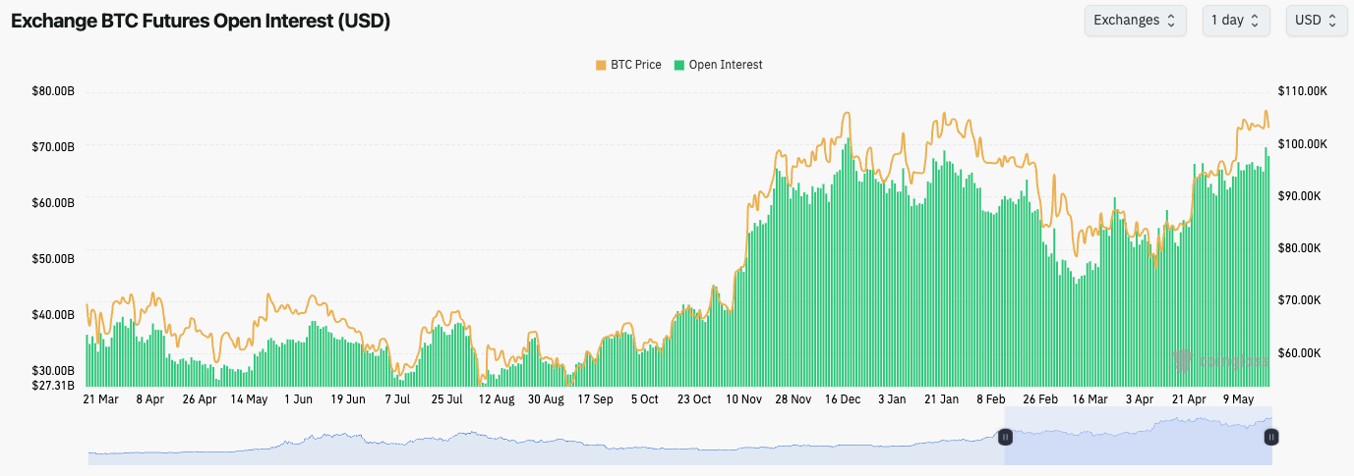Viewport: 1354px width, 476px height.
Task: Expand the 1 day interval selector
Action: tap(1235, 21)
